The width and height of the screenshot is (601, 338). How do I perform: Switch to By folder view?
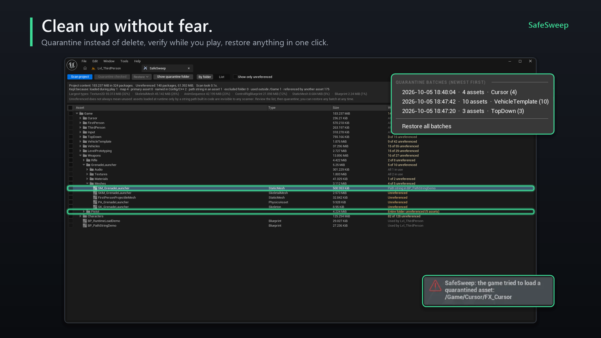(205, 77)
